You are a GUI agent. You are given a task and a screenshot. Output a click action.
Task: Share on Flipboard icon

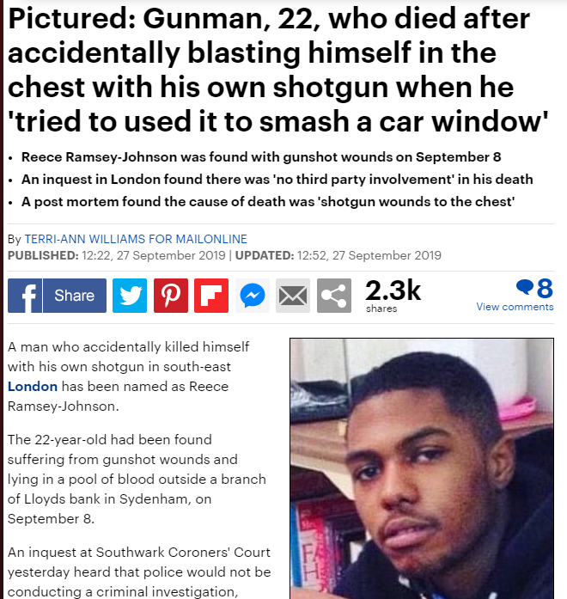tap(211, 296)
